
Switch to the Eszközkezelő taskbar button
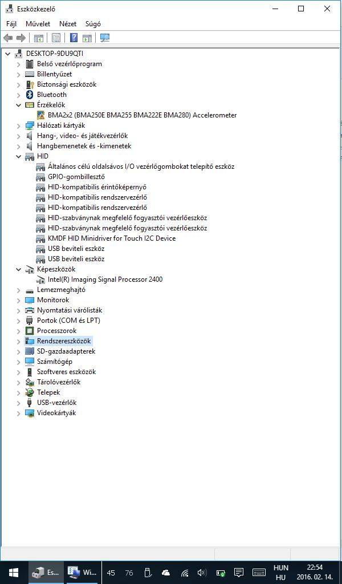pos(47,573)
